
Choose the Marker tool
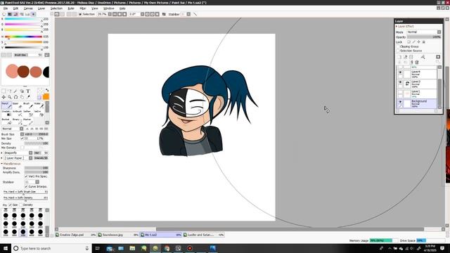coord(28,122)
